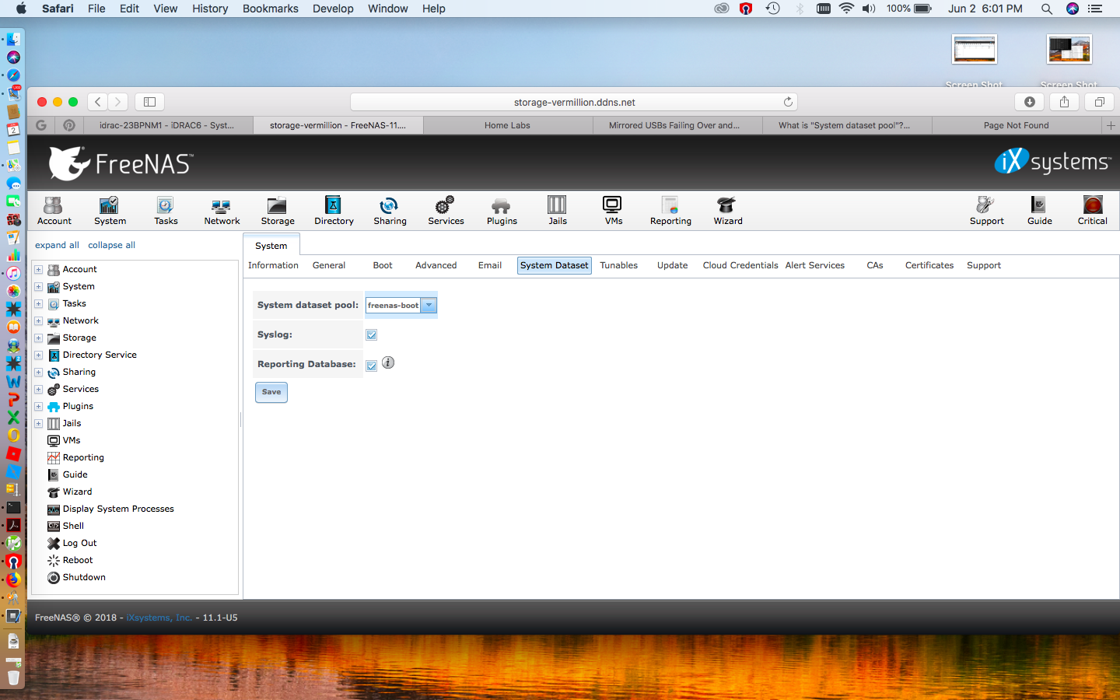Viewport: 1120px width, 700px height.
Task: Open the Develop menu in menu bar
Action: (x=333, y=9)
